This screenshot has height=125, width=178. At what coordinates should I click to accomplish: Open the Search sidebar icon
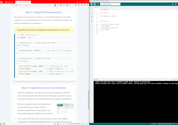click(x=92, y=26)
